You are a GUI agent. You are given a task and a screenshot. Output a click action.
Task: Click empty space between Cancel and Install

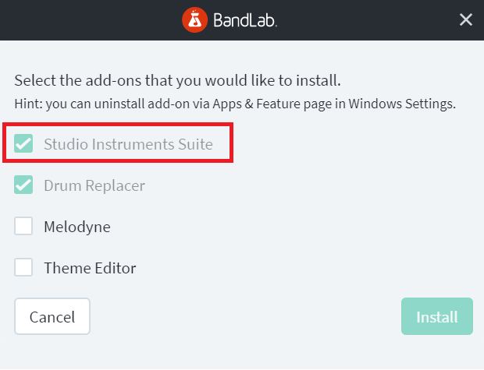tap(245, 316)
